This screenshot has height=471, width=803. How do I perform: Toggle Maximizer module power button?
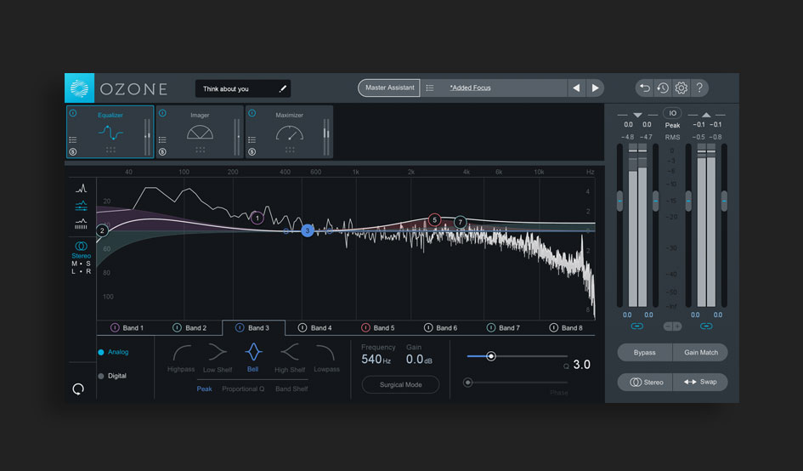(x=252, y=113)
